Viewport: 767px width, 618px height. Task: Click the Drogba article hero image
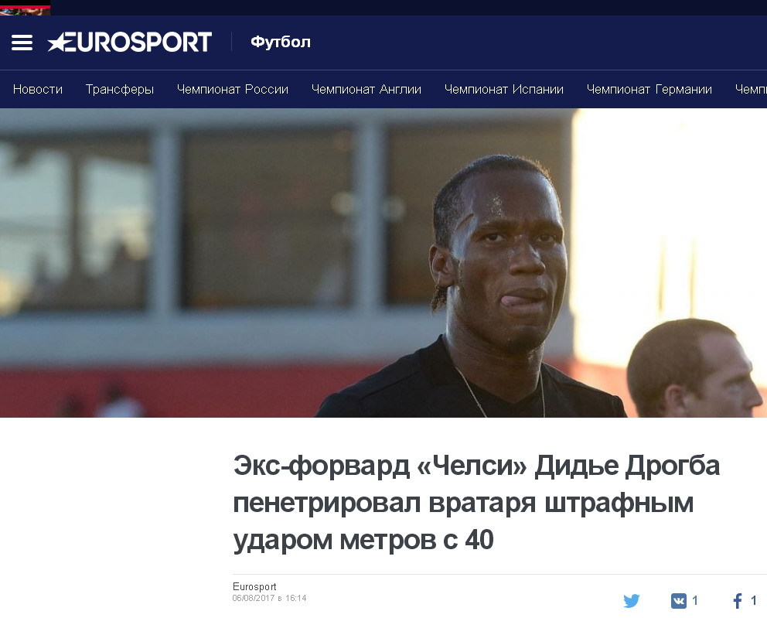click(x=383, y=263)
